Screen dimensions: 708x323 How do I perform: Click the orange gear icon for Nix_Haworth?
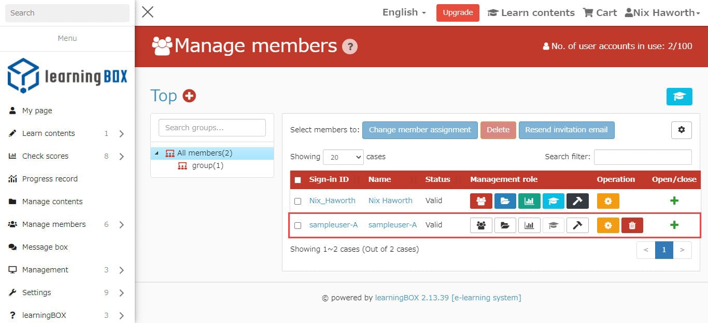(x=608, y=201)
